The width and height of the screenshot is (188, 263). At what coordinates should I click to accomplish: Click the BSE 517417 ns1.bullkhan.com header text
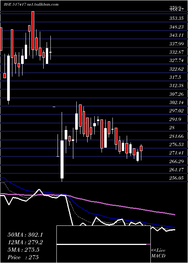pyautogui.click(x=31, y=5)
